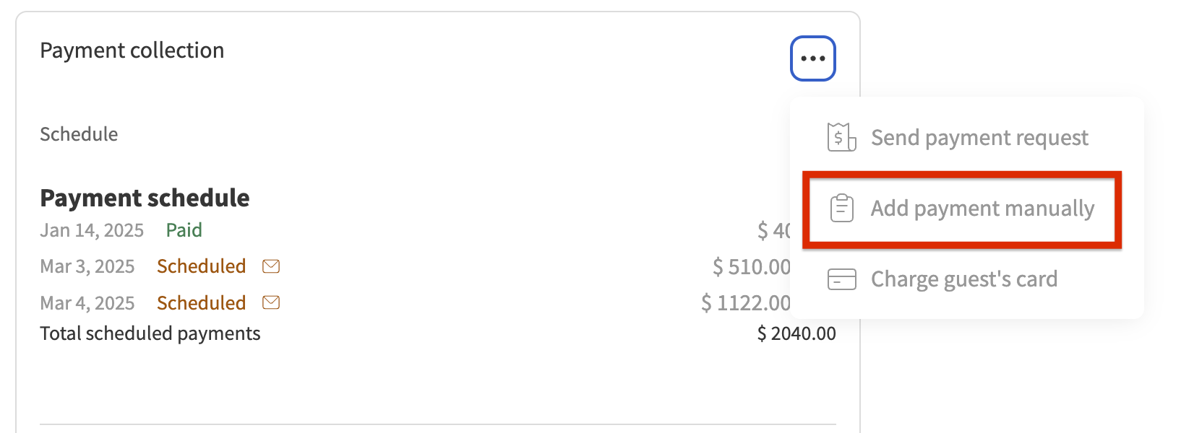Click the $ 1122.00 payment amount
Screen dimensions: 1181x433
745,303
